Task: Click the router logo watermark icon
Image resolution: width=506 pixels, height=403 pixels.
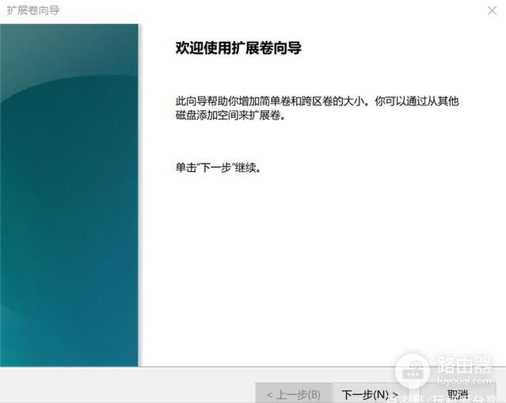Action: point(413,368)
